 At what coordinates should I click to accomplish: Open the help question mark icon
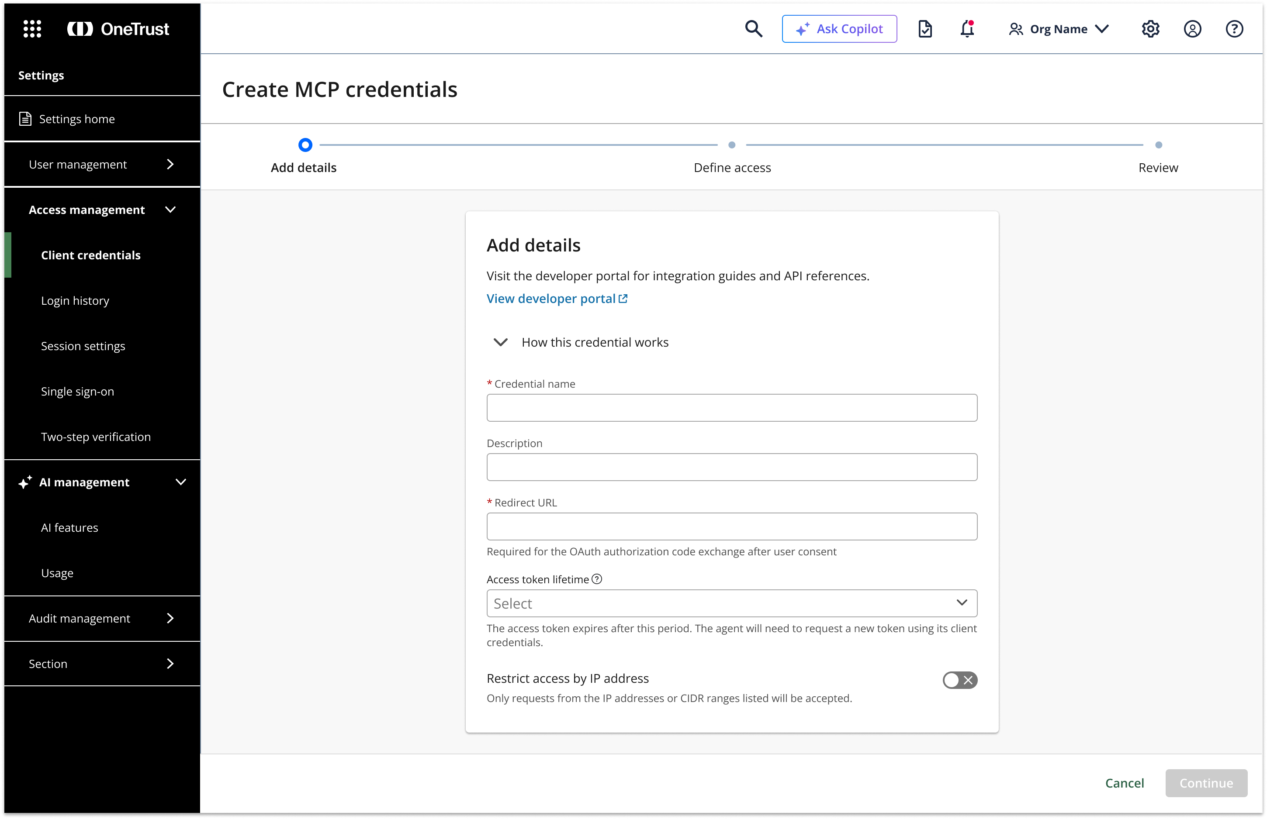pos(1234,29)
